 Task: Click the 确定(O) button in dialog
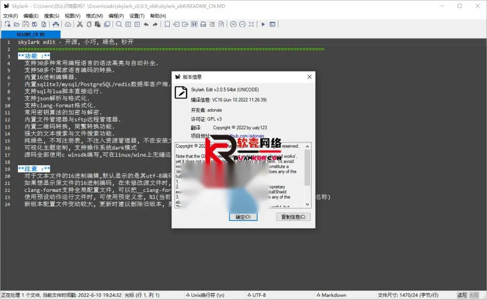[x=243, y=217]
